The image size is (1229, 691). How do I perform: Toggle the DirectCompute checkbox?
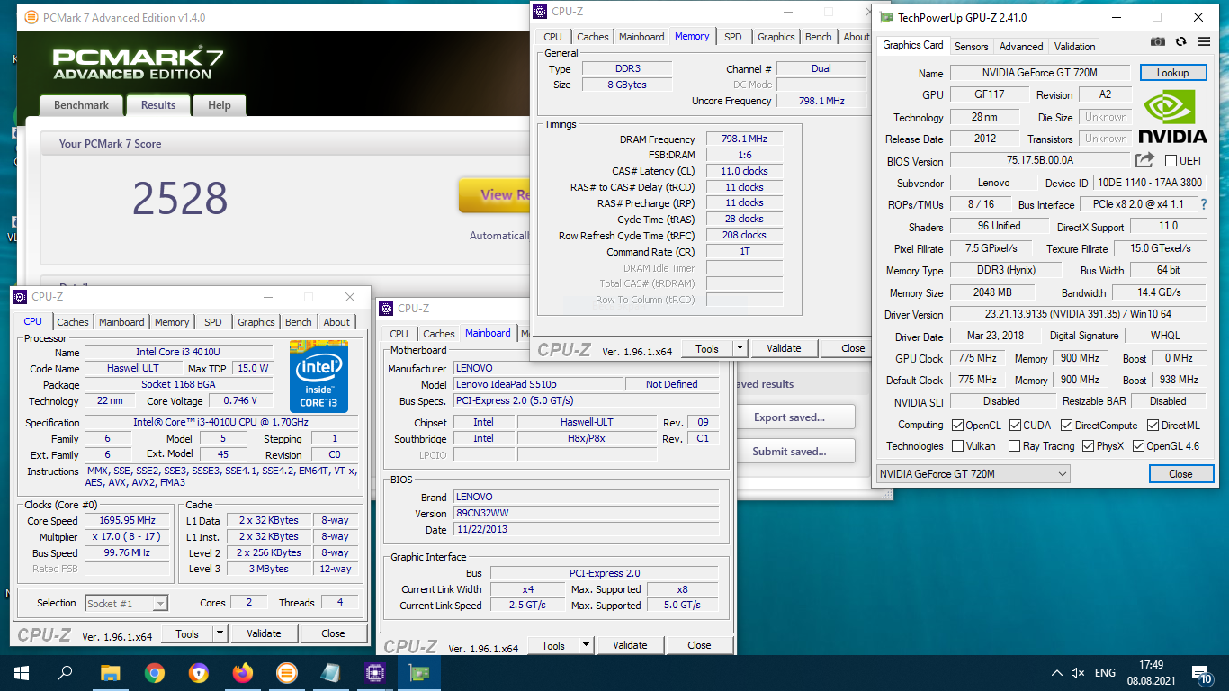click(1066, 425)
